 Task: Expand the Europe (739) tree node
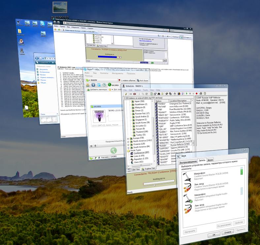click(x=128, y=139)
